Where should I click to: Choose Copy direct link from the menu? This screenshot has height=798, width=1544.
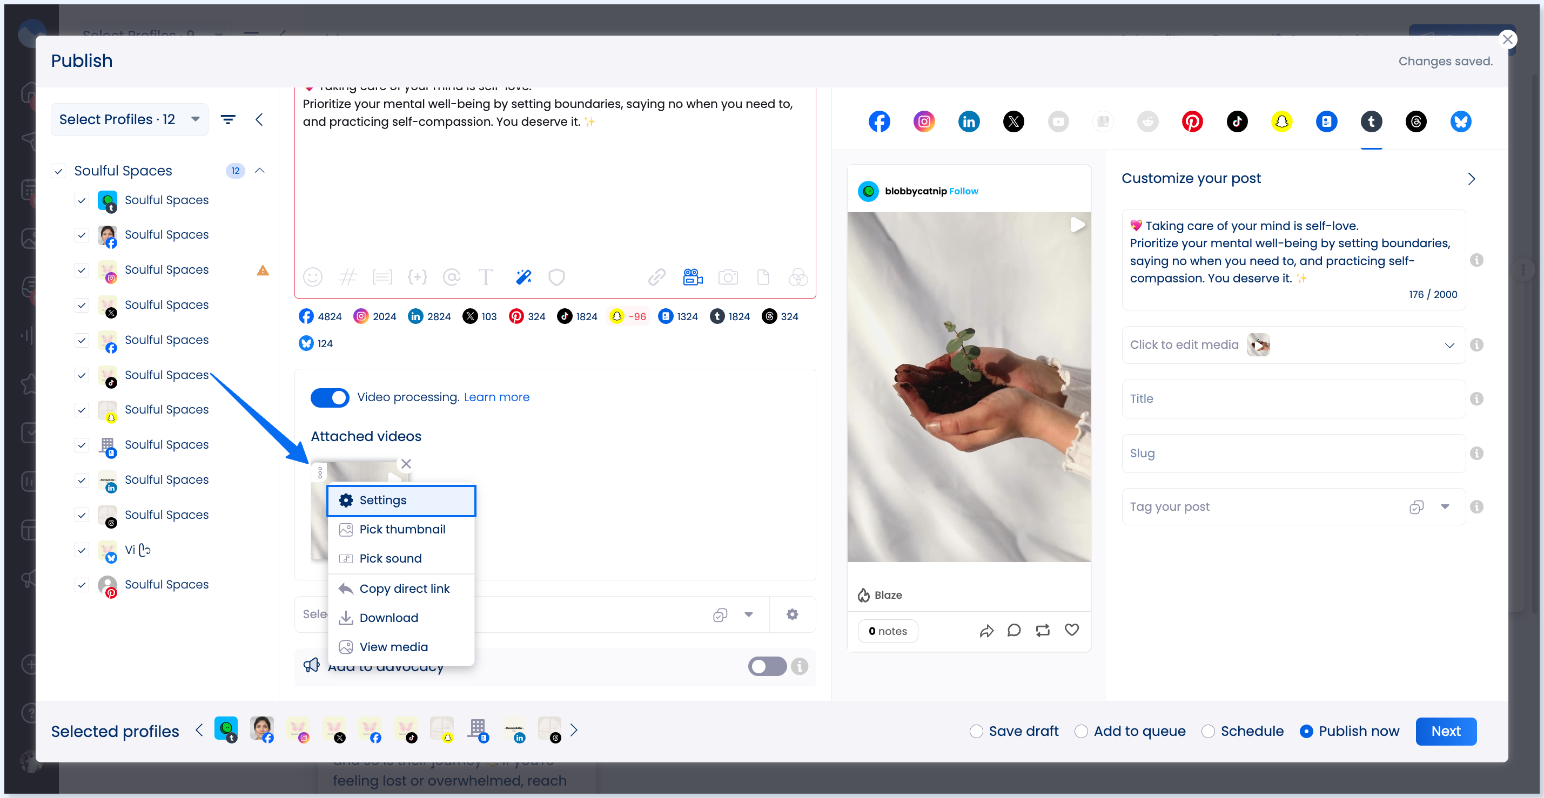pos(401,589)
